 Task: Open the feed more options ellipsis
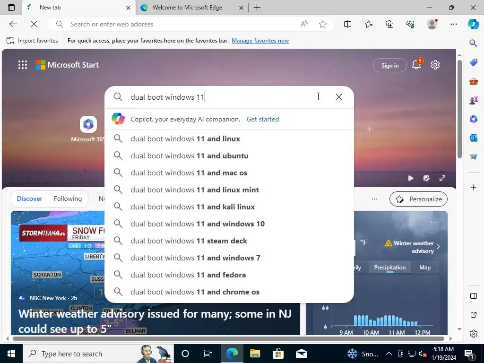click(374, 199)
